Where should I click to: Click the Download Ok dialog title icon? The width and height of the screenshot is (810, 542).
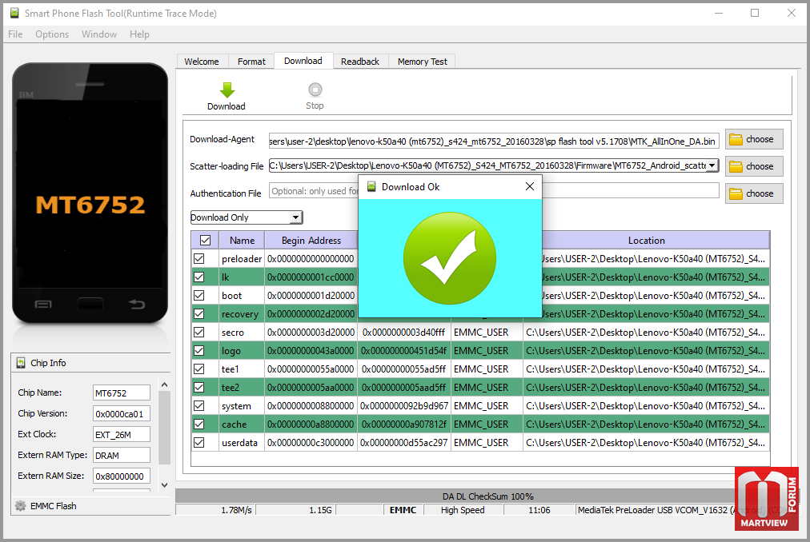[x=371, y=187]
